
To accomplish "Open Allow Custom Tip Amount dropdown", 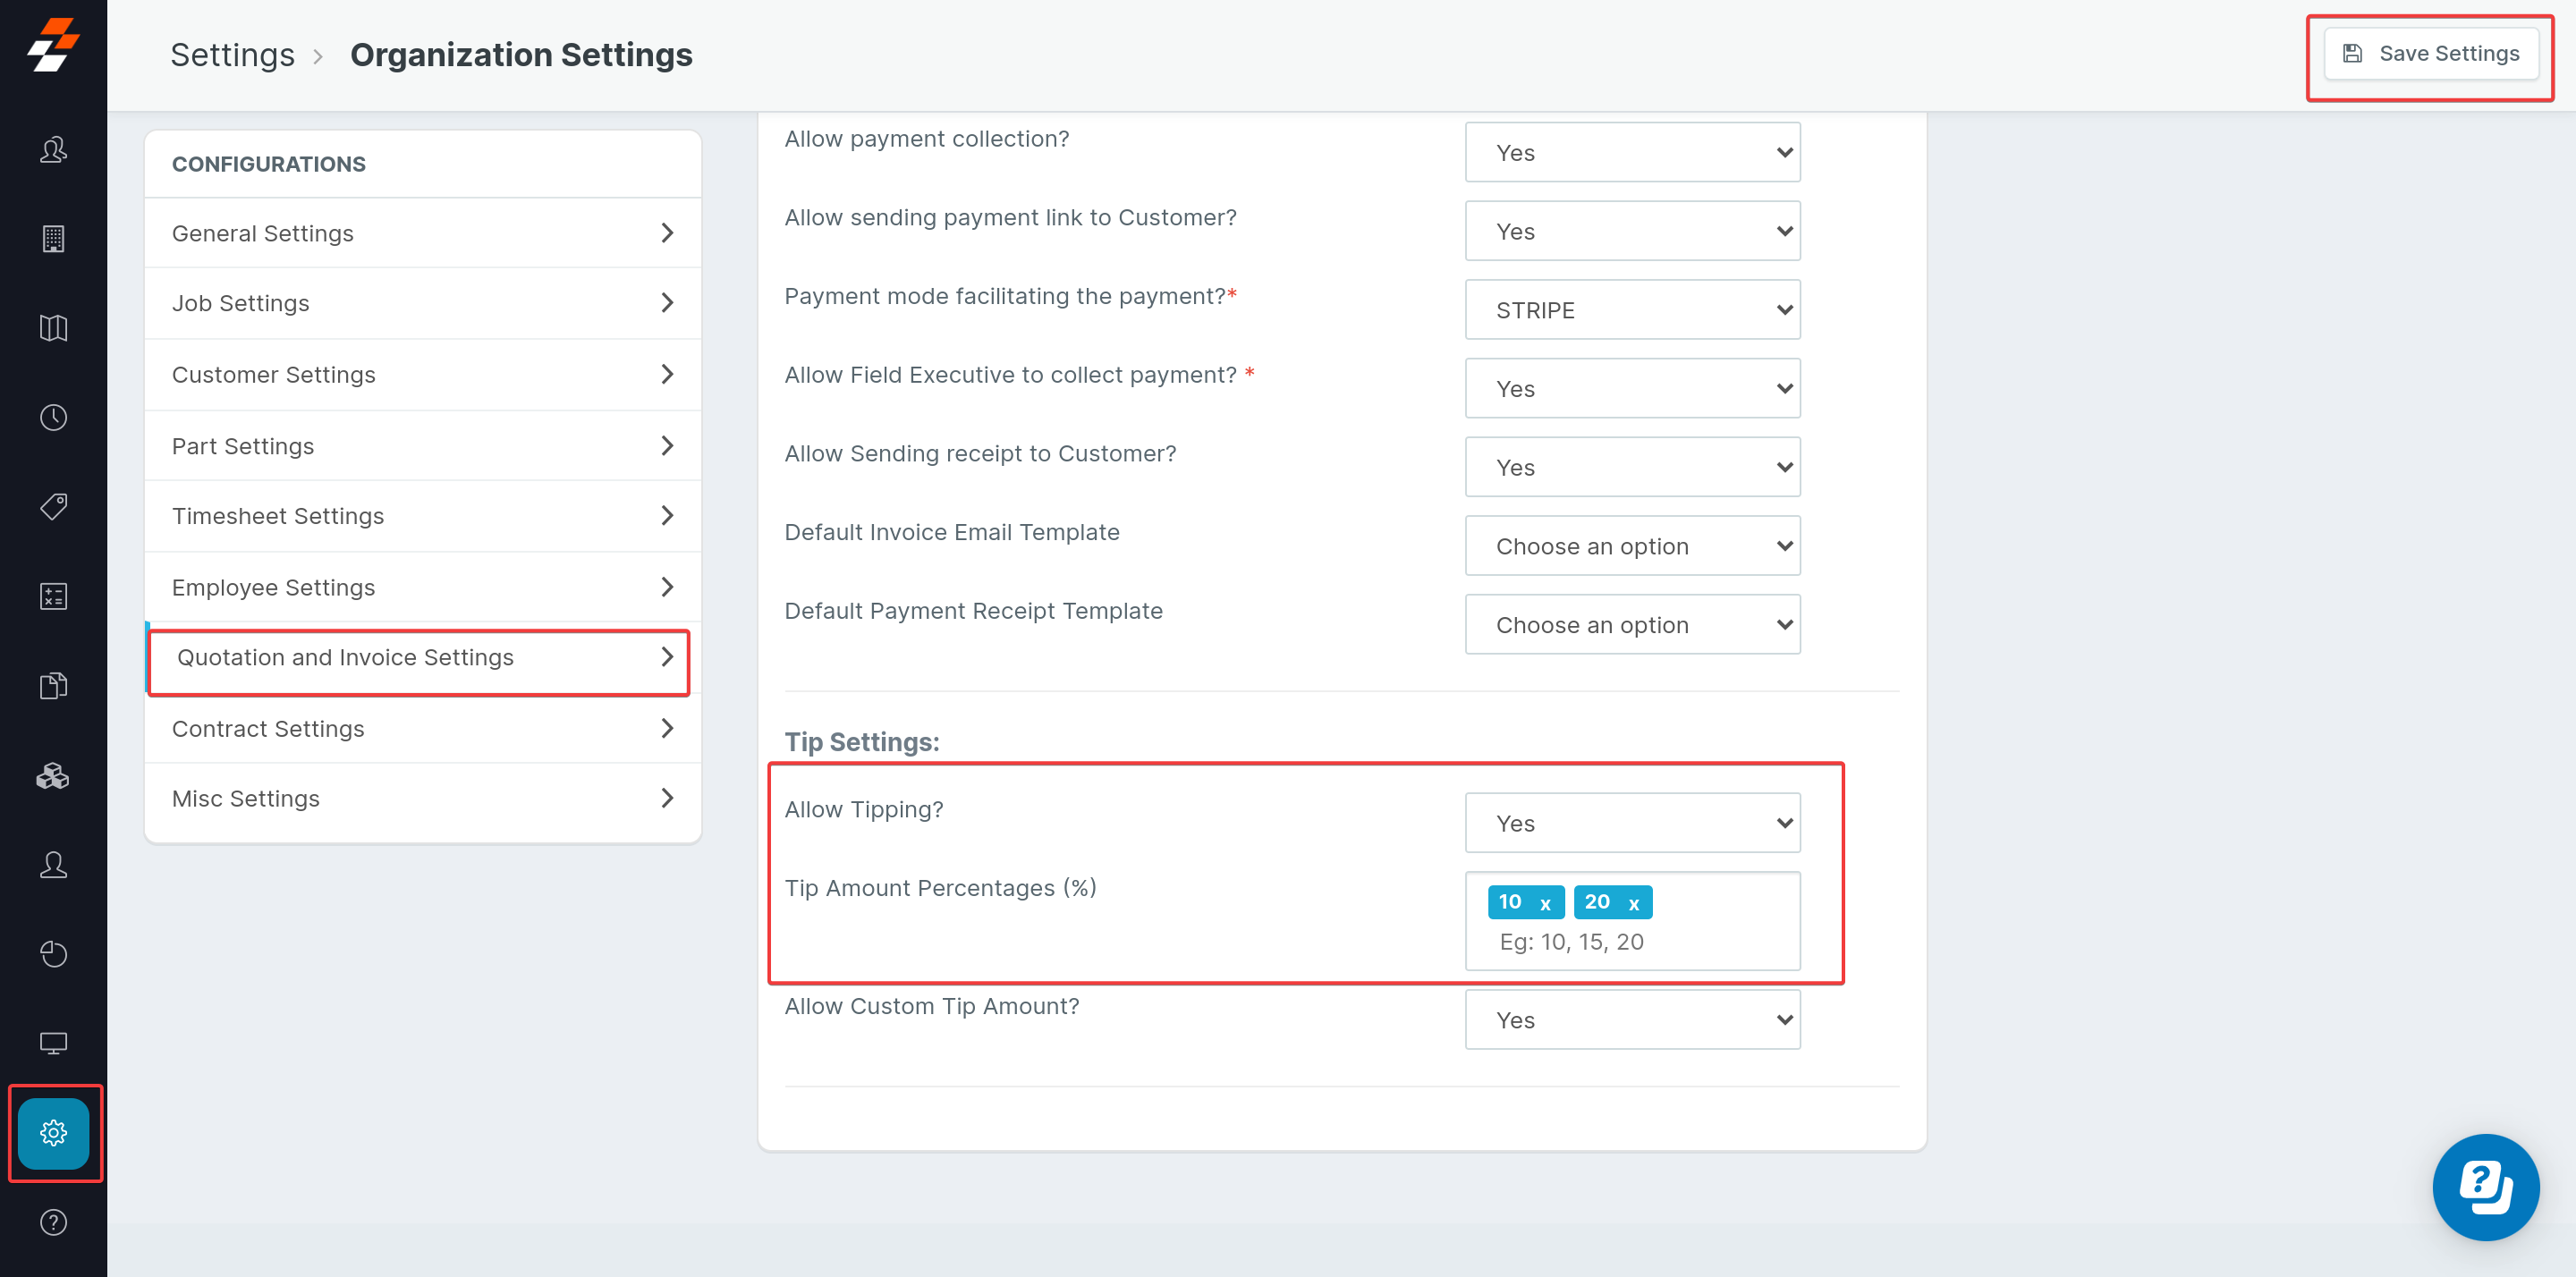I will (x=1632, y=1020).
